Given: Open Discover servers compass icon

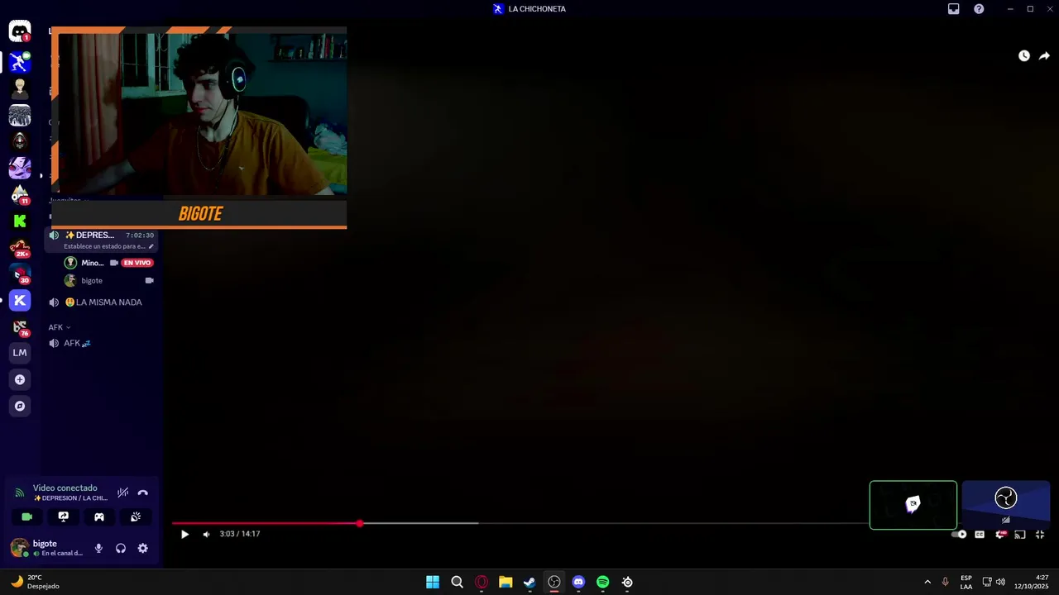Looking at the screenshot, I should (20, 406).
